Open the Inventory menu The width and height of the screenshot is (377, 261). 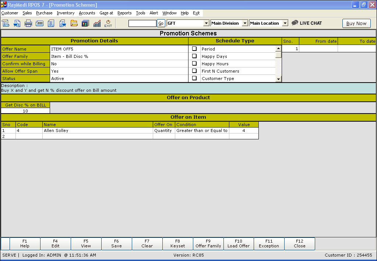[66, 13]
